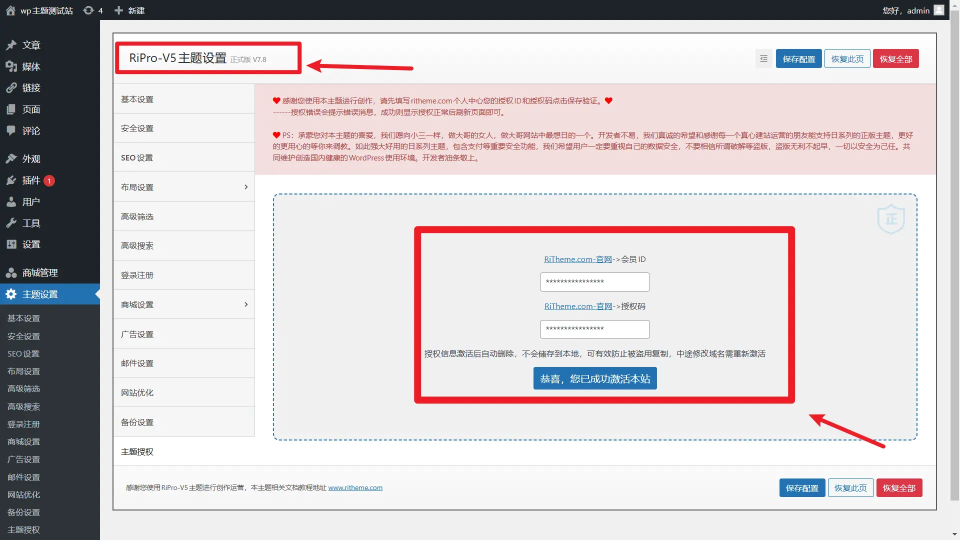Open the www.ritheme.com footer link
960x540 pixels.
coord(355,487)
